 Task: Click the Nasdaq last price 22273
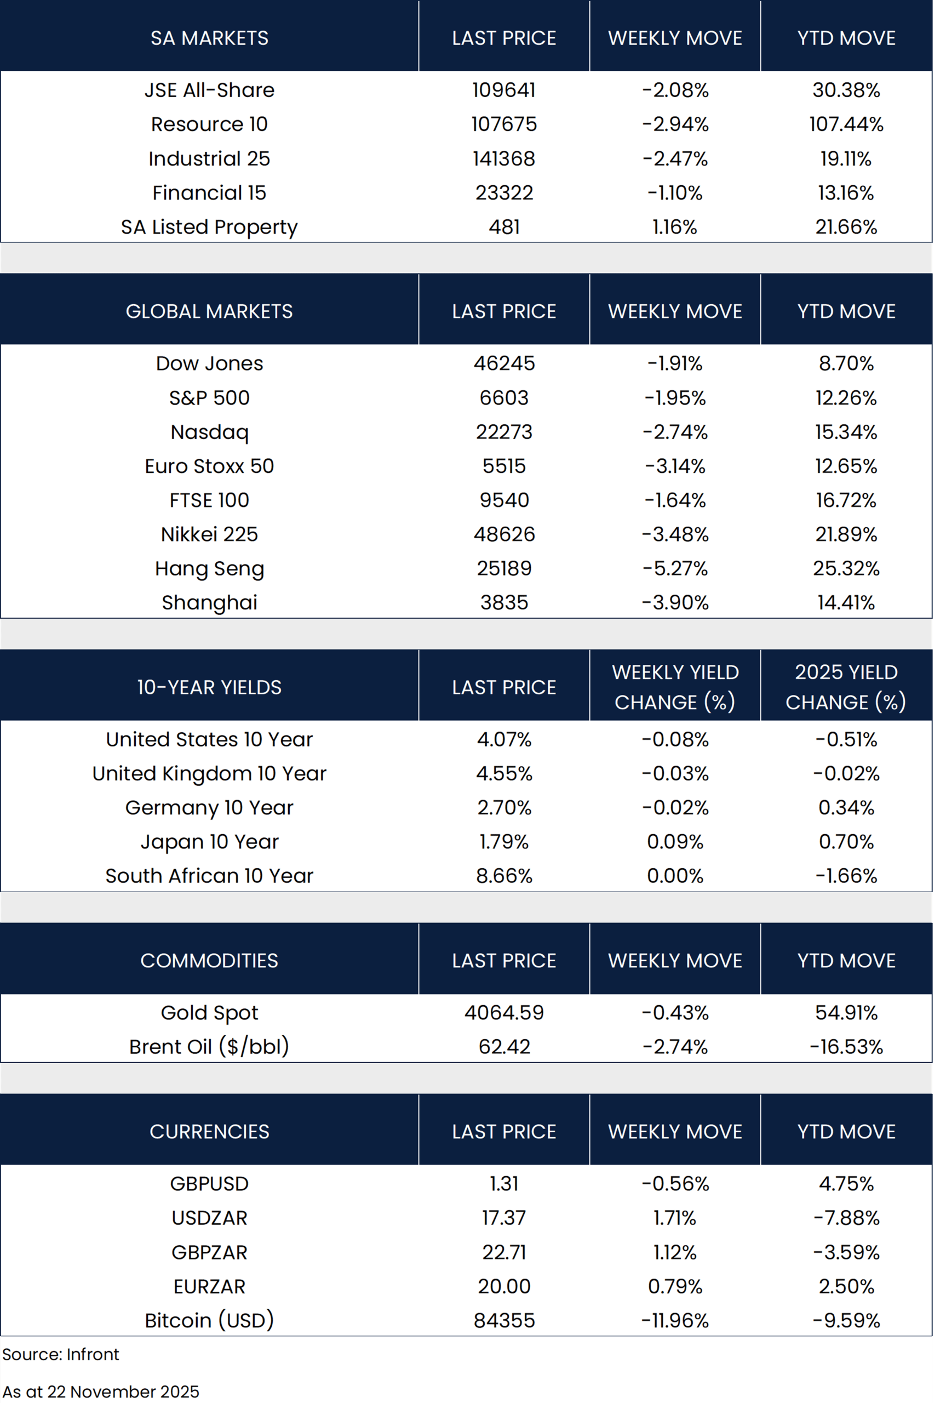click(504, 432)
